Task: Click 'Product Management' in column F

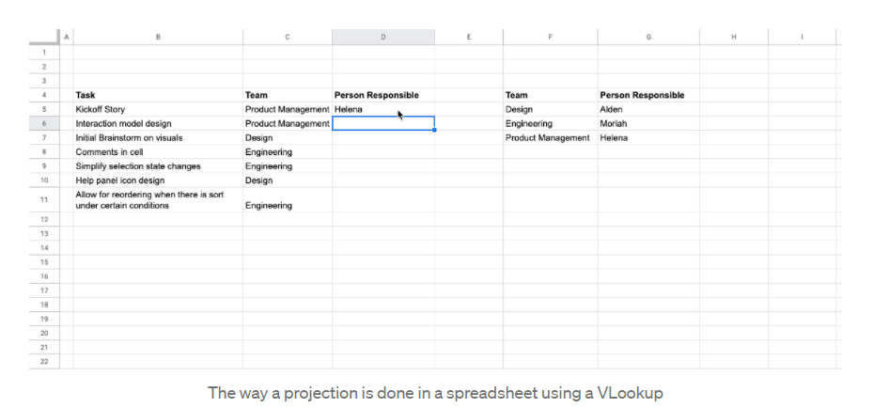Action: click(550, 138)
